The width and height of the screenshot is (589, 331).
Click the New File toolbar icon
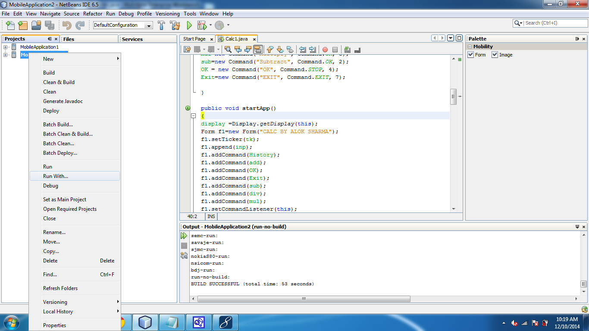click(10, 25)
